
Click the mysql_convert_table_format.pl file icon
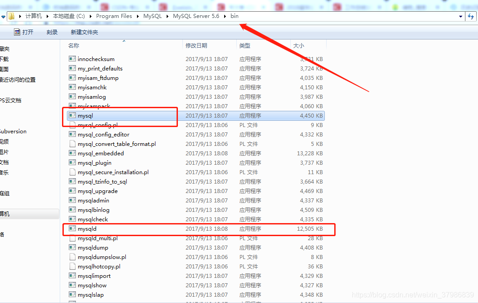coord(72,144)
